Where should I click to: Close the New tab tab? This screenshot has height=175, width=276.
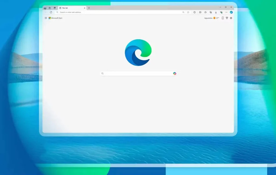[84, 8]
